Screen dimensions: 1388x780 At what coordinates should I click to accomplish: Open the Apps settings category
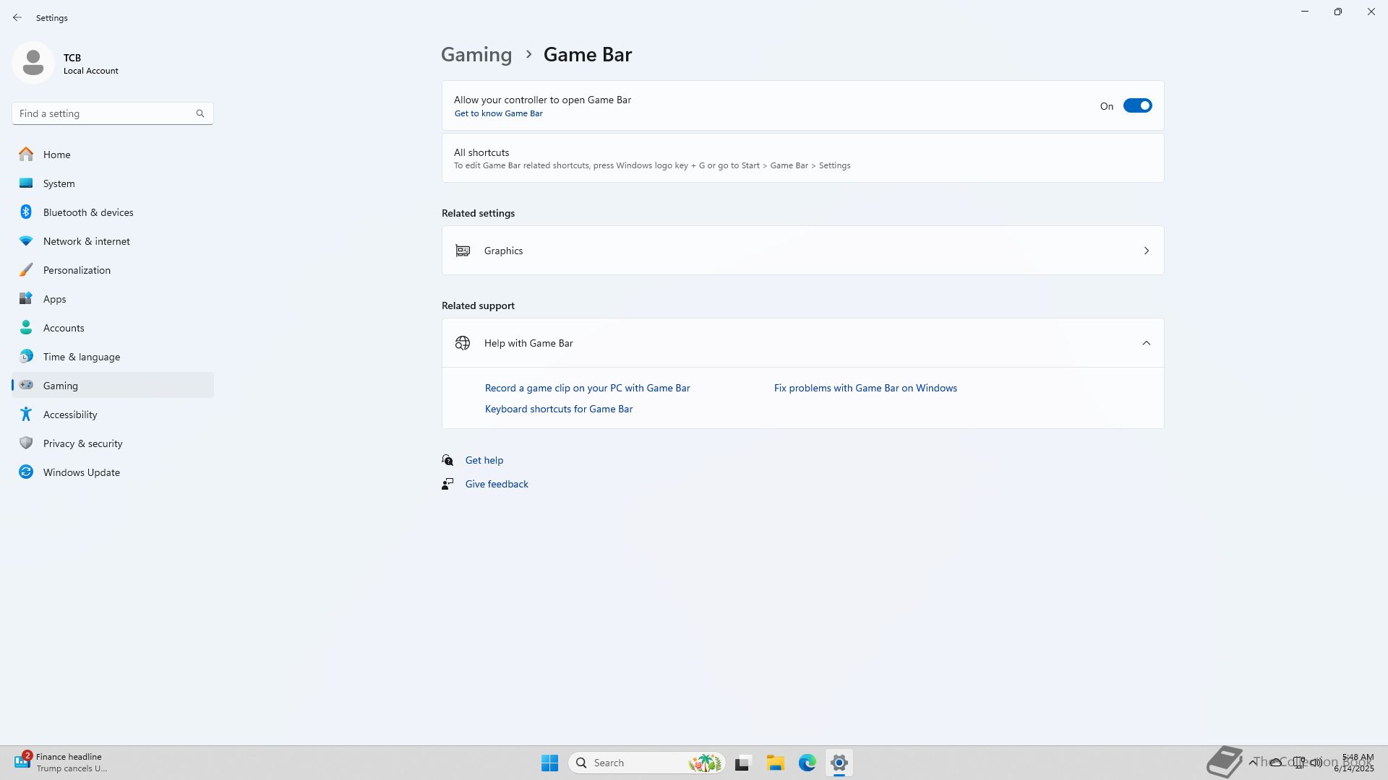[x=54, y=299]
